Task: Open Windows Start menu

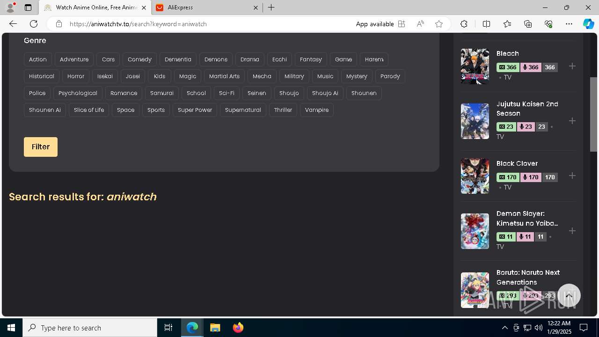Action: pyautogui.click(x=11, y=328)
